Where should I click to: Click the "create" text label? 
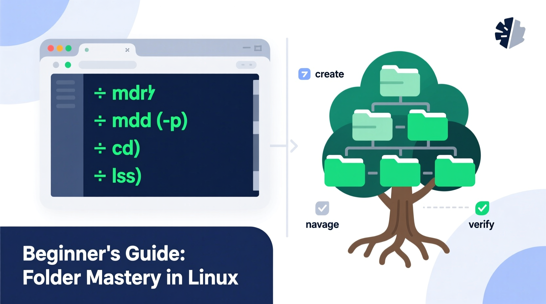(x=329, y=74)
